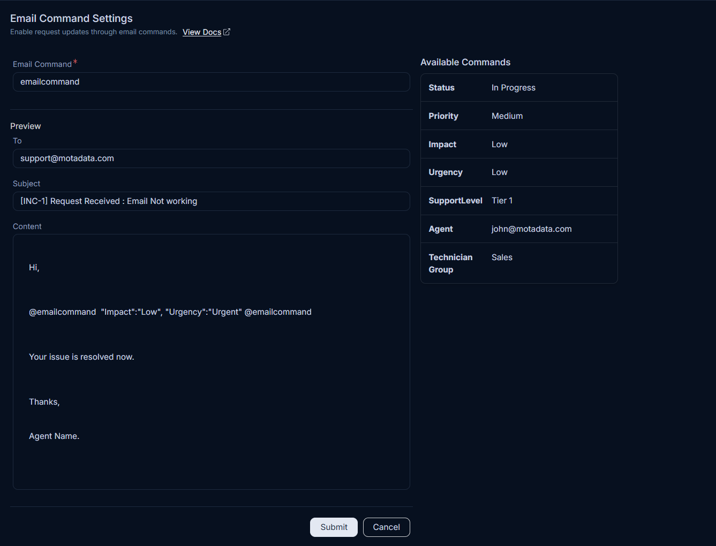716x546 pixels.
Task: Click the Low value in Urgency row
Action: [500, 172]
